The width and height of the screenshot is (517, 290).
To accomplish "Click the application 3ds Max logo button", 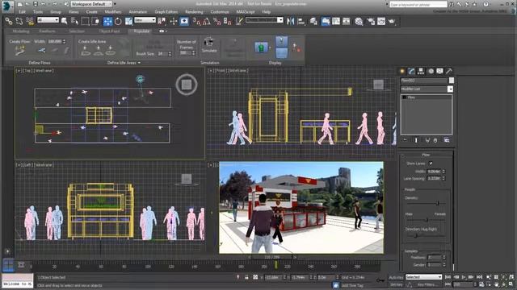I will pyautogui.click(x=7, y=6).
